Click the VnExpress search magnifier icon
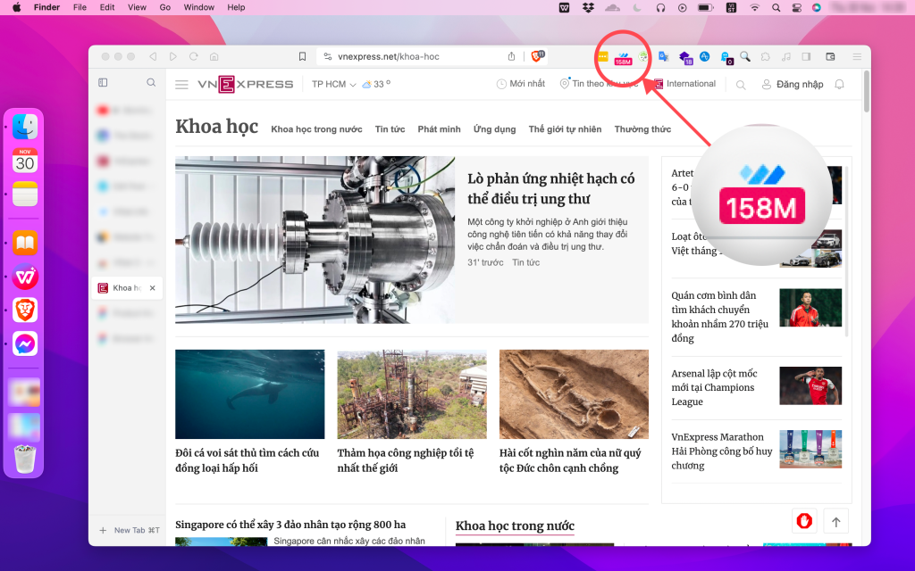The image size is (915, 571). click(741, 85)
